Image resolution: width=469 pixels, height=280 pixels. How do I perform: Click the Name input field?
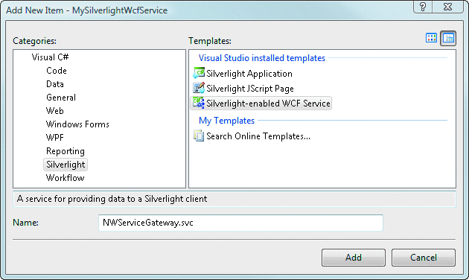click(x=240, y=223)
